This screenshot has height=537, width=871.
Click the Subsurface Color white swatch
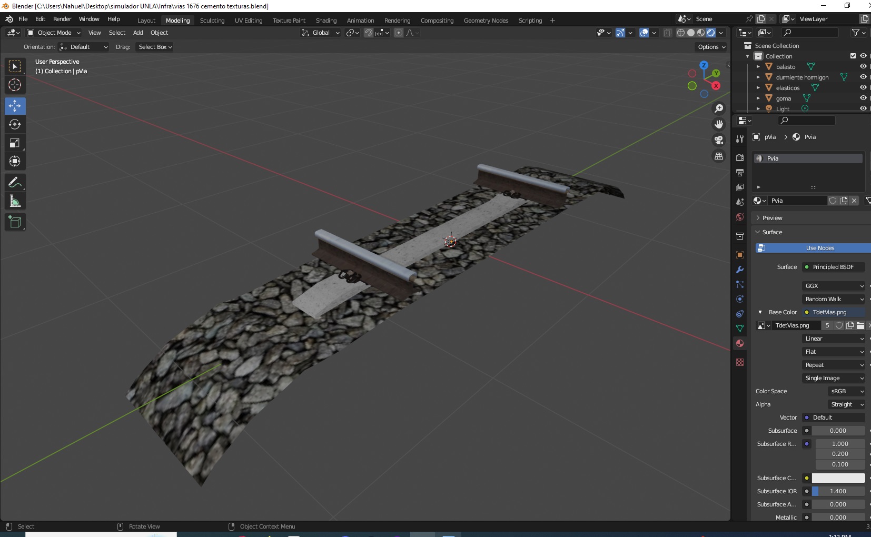tap(838, 478)
